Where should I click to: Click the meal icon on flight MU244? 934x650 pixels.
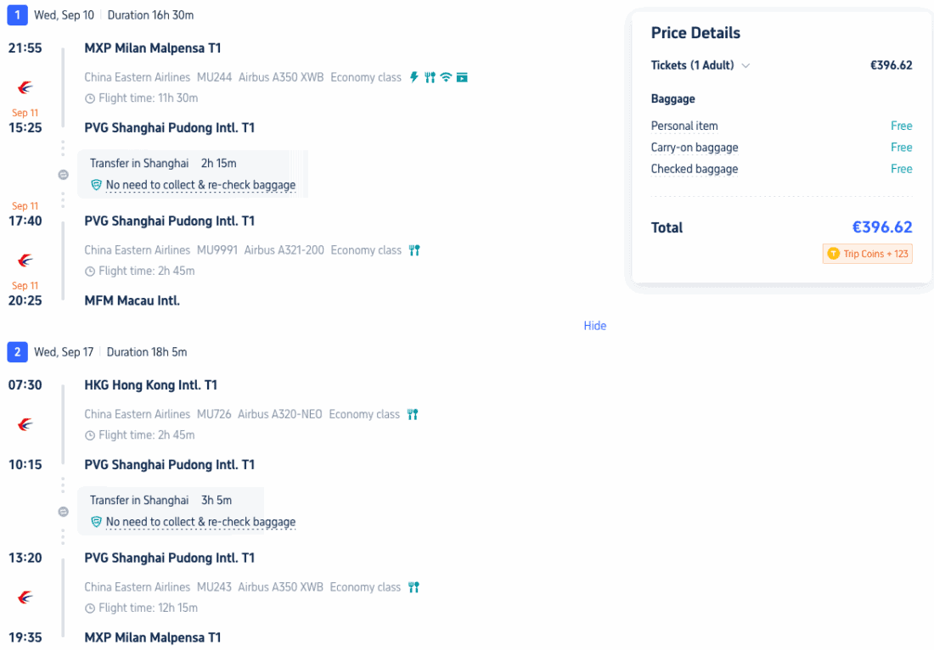[430, 77]
